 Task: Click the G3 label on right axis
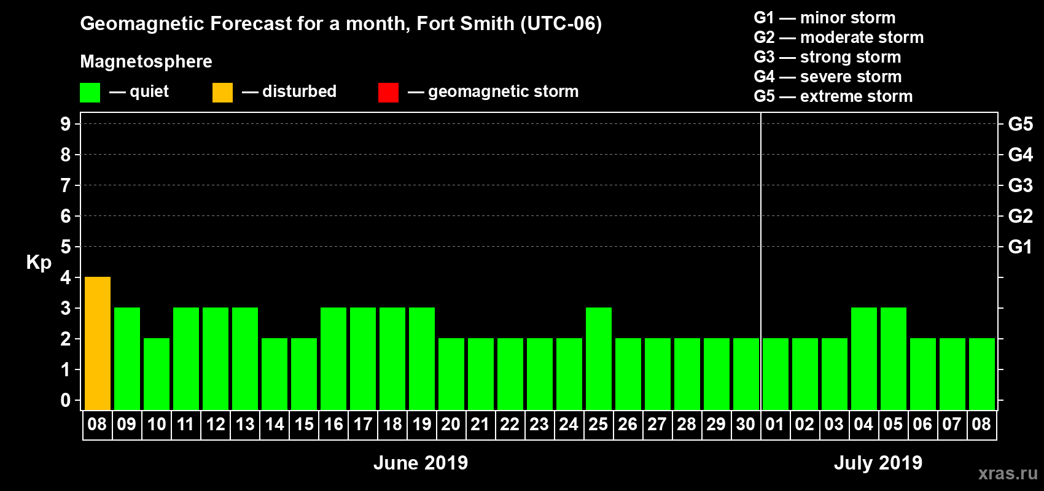click(1021, 185)
